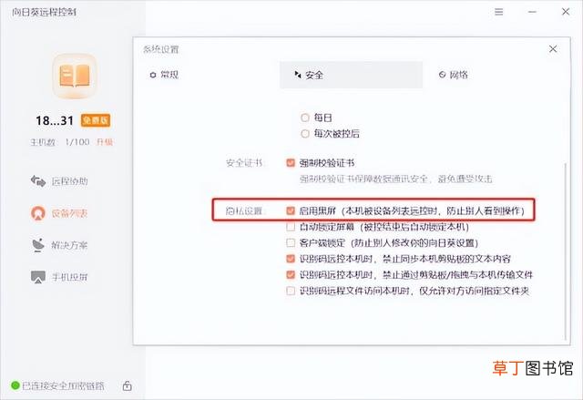Switch to the 安全 tab
The width and height of the screenshot is (583, 400).
pos(351,75)
